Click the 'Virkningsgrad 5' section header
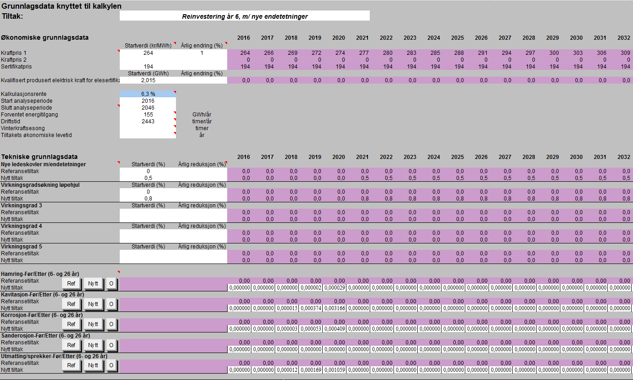 pos(21,247)
